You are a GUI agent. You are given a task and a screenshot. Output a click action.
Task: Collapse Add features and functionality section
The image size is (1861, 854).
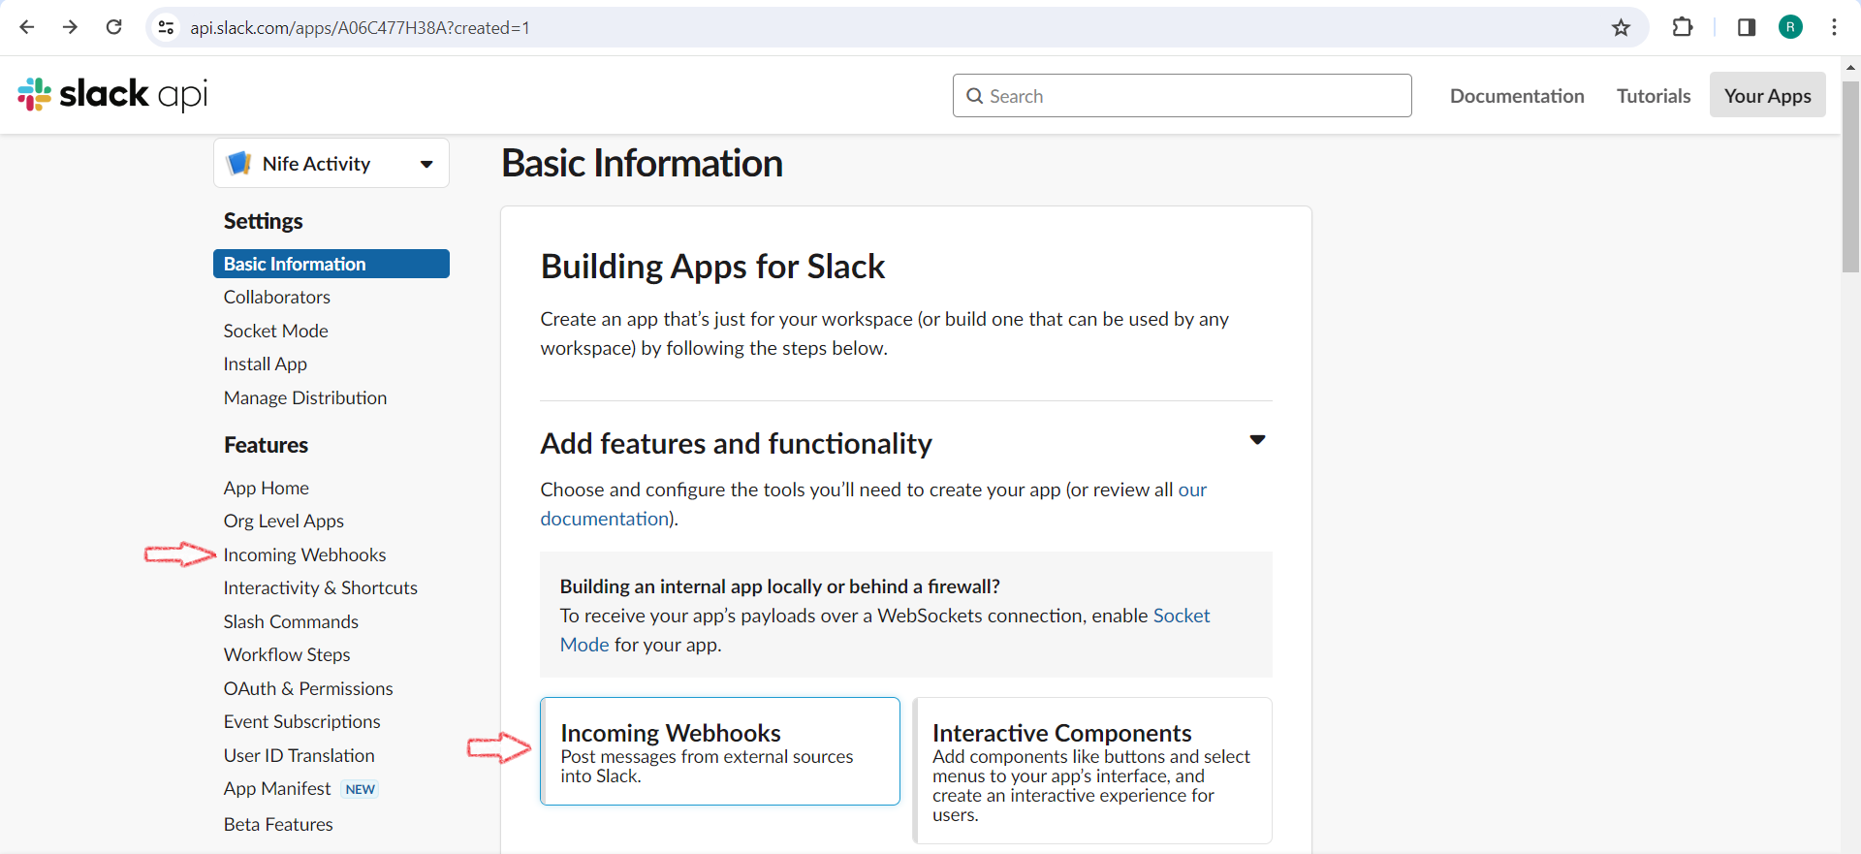[1257, 440]
